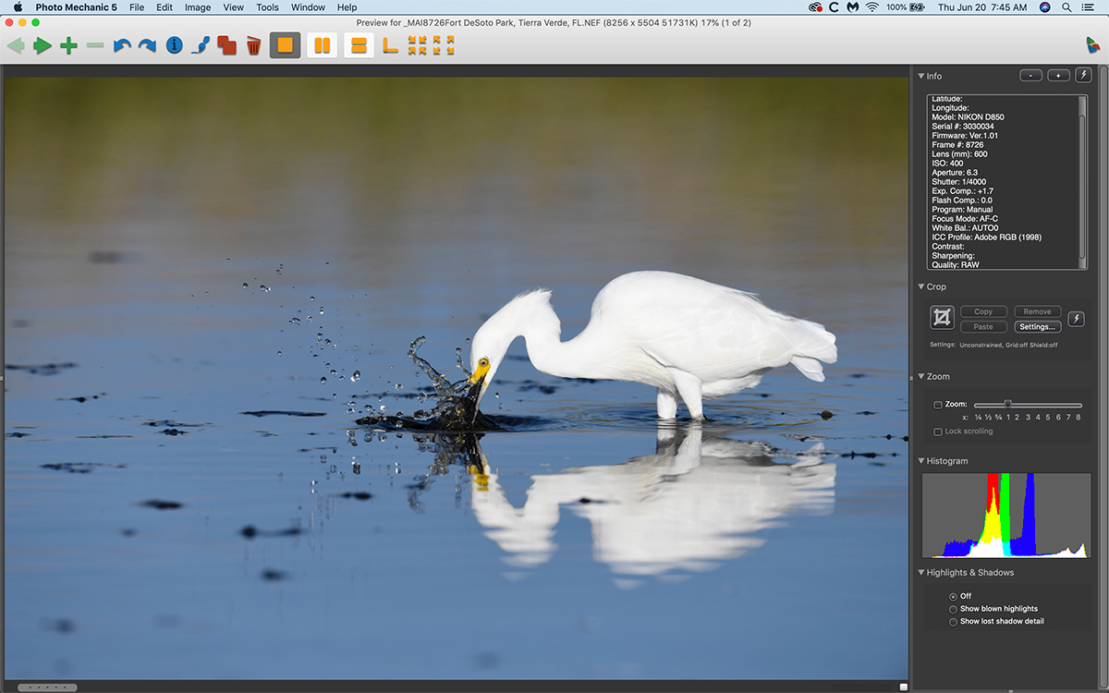Click the Paste crop button
This screenshot has height=693, width=1109.
tap(983, 327)
